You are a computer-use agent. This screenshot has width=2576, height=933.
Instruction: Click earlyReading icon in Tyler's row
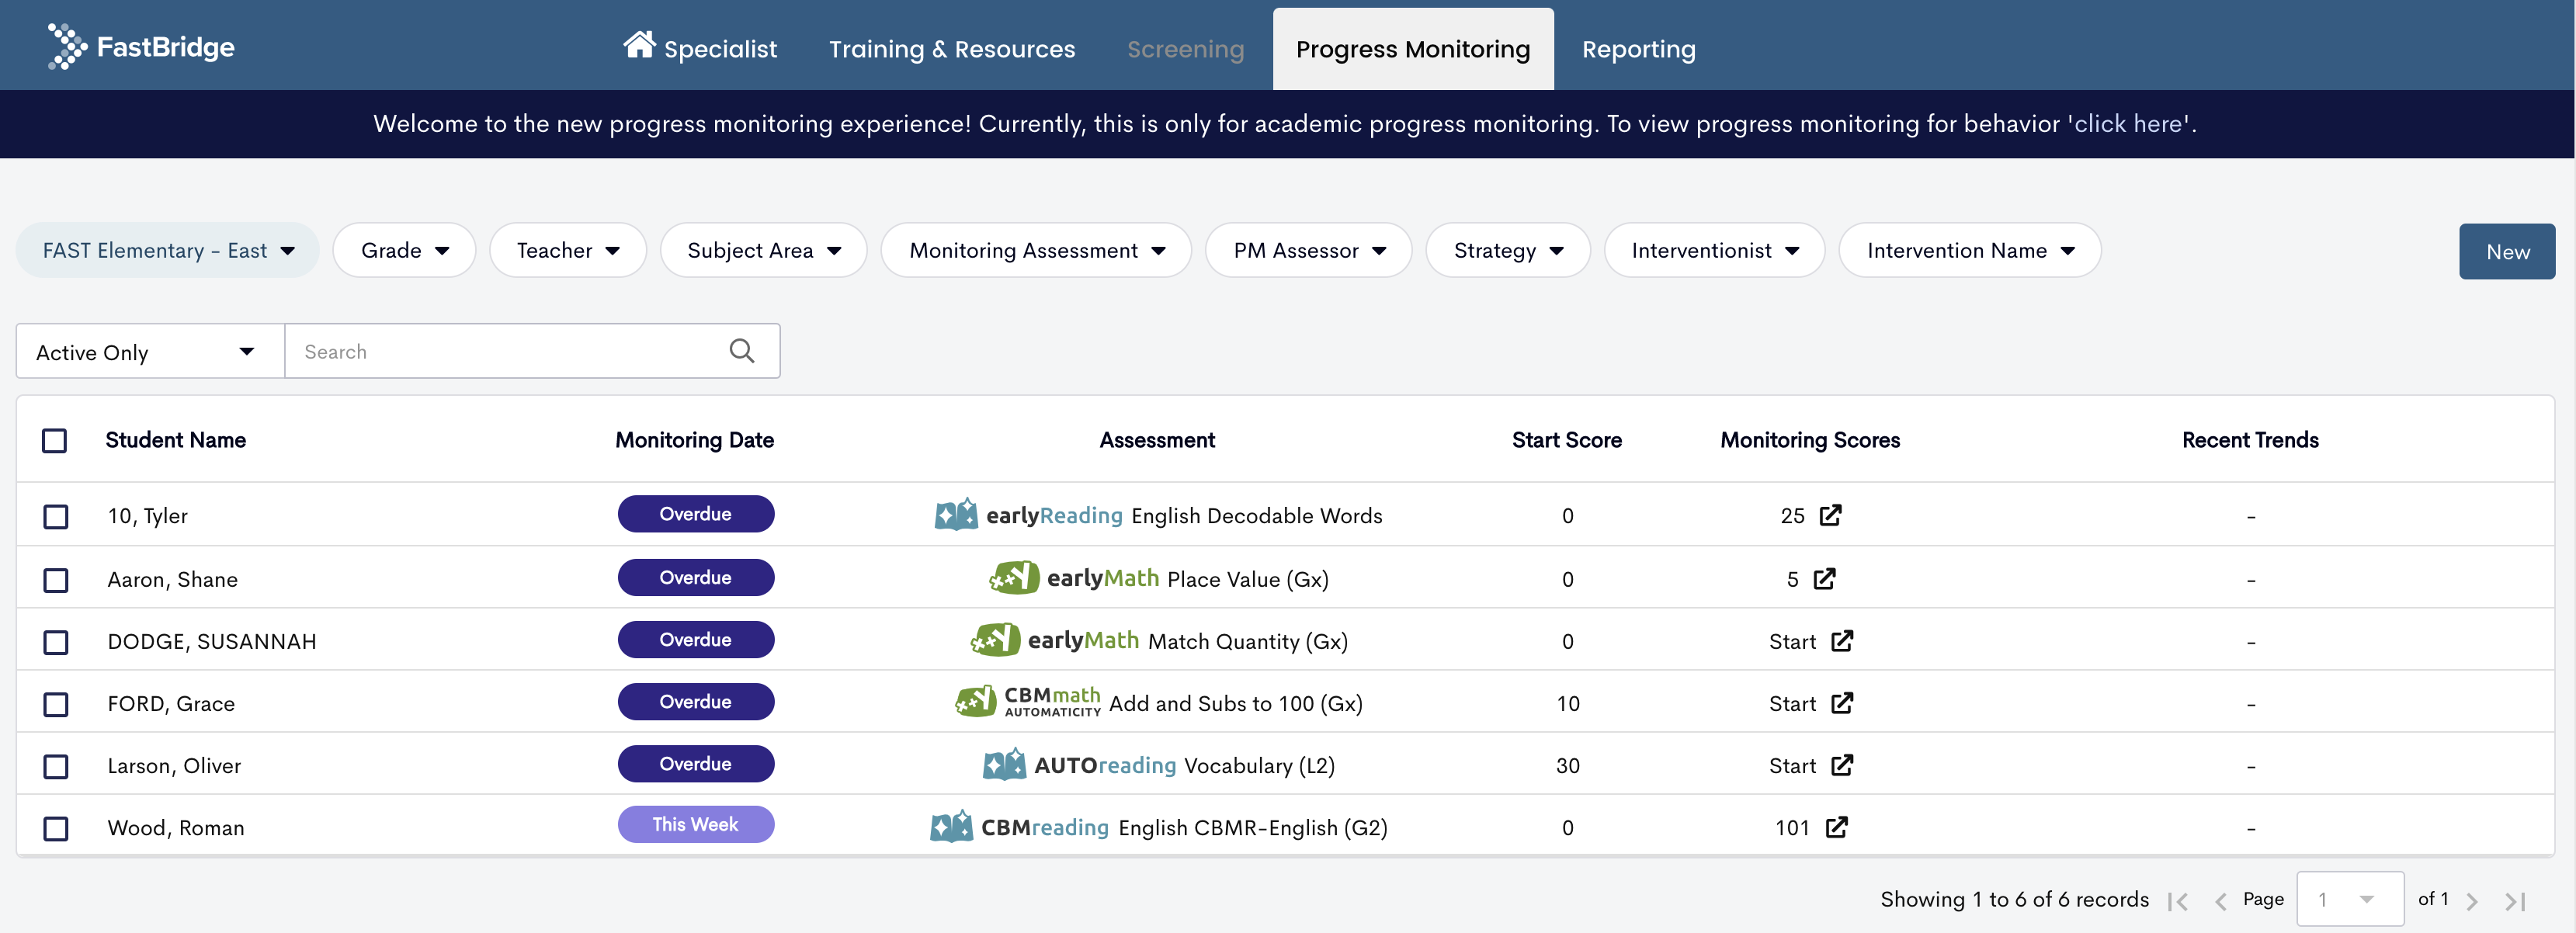(956, 514)
